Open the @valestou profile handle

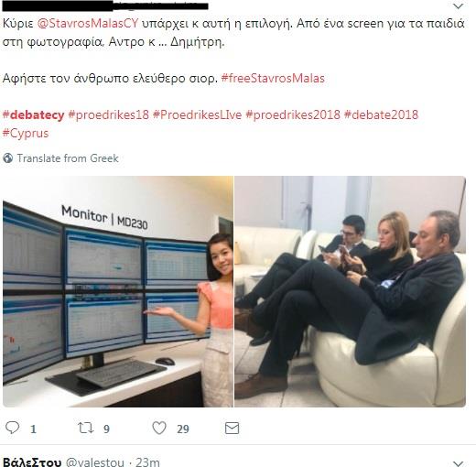95,462
